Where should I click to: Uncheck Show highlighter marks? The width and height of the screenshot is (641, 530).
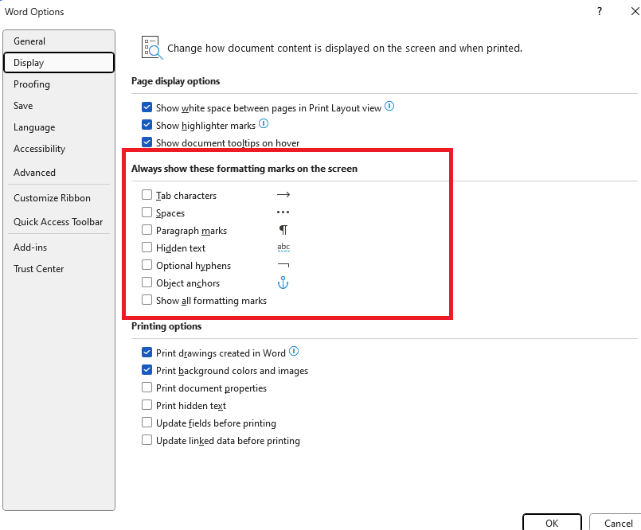point(147,125)
